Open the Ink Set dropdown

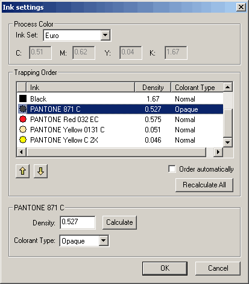click(105, 36)
